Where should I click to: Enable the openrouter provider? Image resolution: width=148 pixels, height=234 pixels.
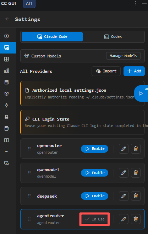point(94,149)
